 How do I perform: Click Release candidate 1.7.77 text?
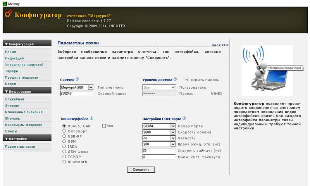coord(89,21)
